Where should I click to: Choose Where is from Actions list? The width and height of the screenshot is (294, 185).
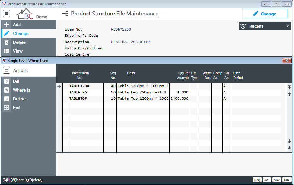29,90
